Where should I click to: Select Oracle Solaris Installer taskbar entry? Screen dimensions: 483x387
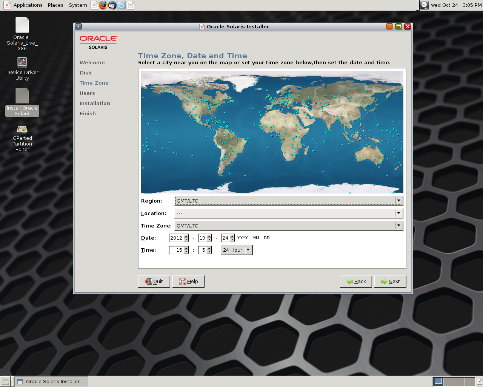click(x=52, y=382)
